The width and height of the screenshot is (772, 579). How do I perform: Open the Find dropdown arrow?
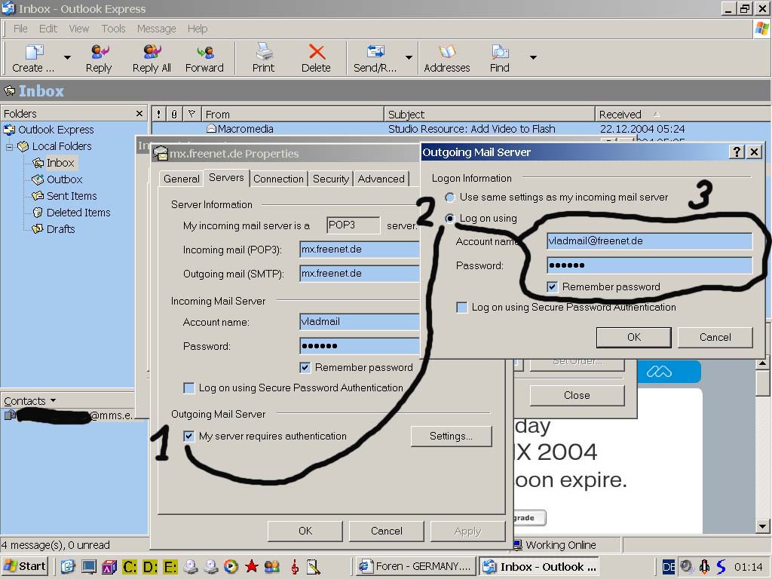[x=533, y=57]
